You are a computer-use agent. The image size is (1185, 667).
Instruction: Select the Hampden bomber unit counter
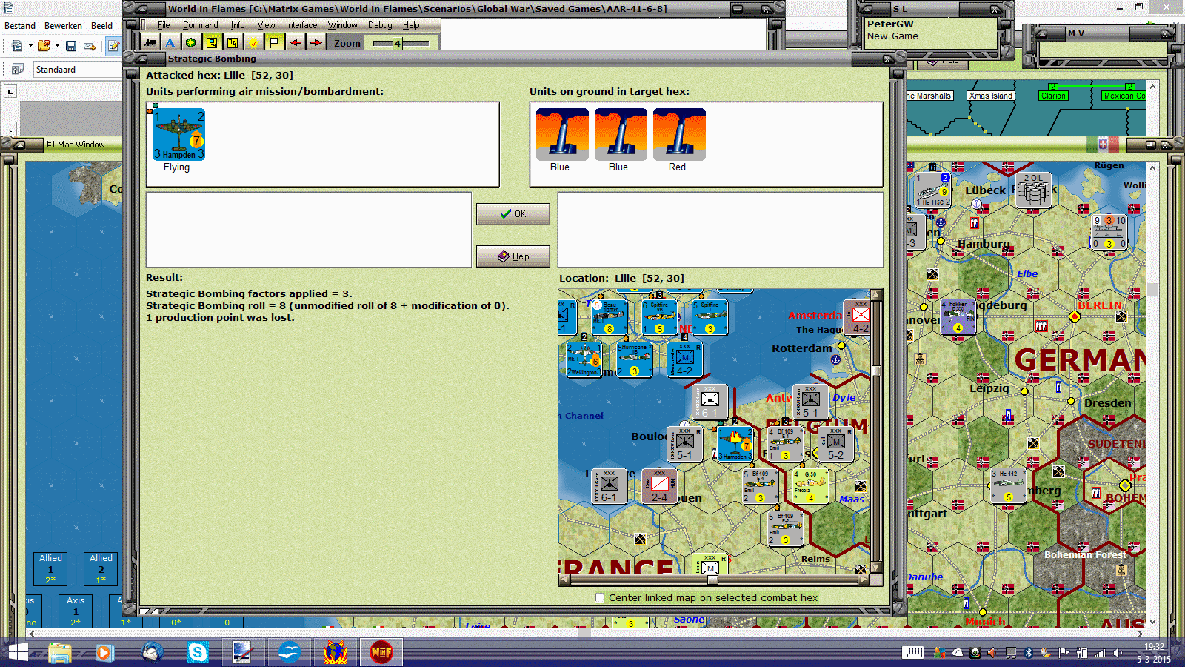click(x=178, y=134)
